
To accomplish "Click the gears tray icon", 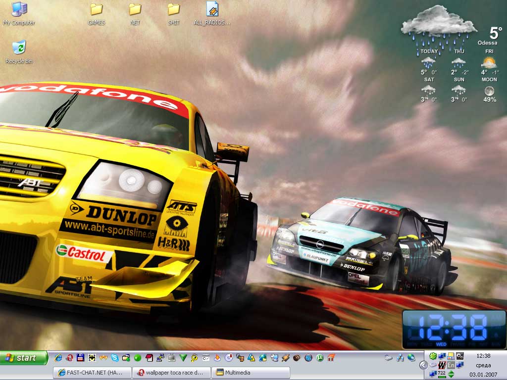I will click(x=460, y=356).
